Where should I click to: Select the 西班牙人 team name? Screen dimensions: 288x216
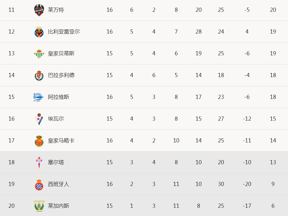click(59, 184)
